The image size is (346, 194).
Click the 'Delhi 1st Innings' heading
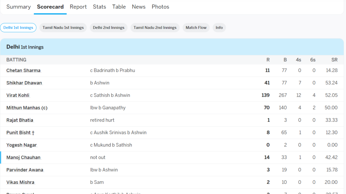click(25, 47)
